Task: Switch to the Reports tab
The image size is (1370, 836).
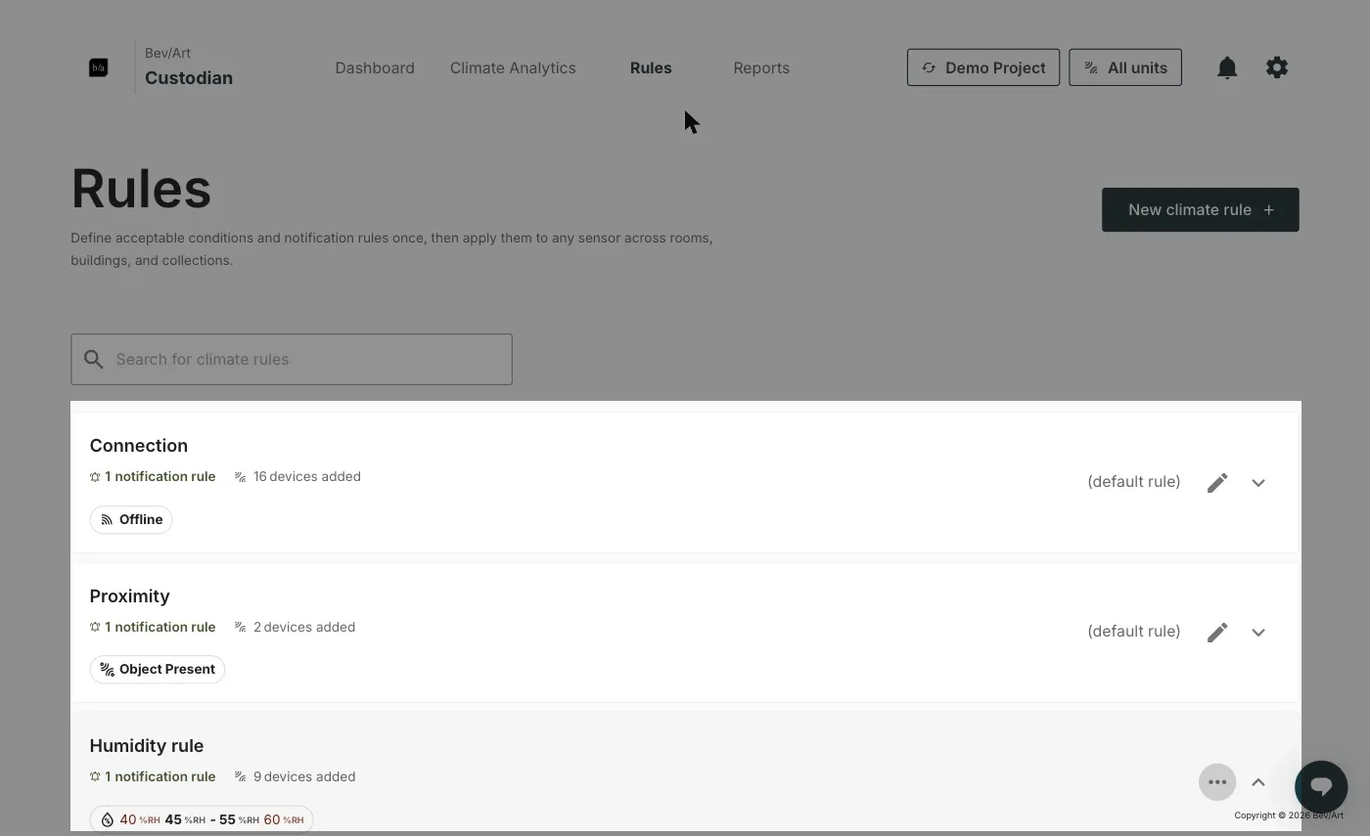Action: [x=761, y=67]
